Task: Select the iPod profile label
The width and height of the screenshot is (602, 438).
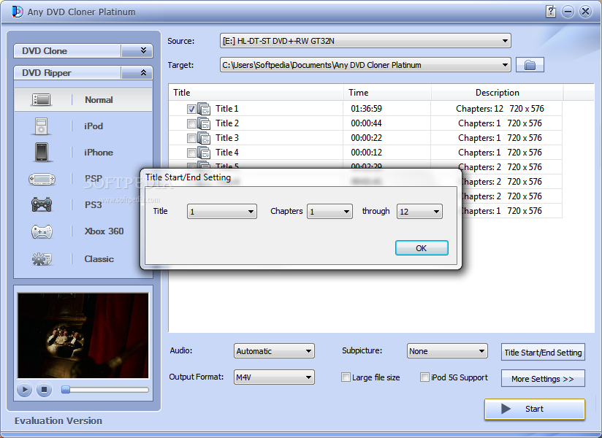Action: click(94, 126)
